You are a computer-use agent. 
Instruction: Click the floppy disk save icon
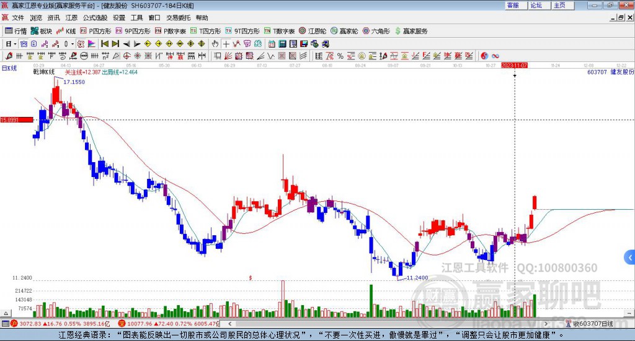[304, 44]
